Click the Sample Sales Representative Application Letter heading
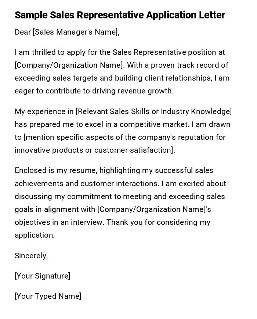 click(x=120, y=15)
